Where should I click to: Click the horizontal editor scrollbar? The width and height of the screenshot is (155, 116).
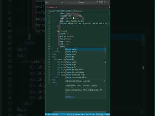coord(79,112)
